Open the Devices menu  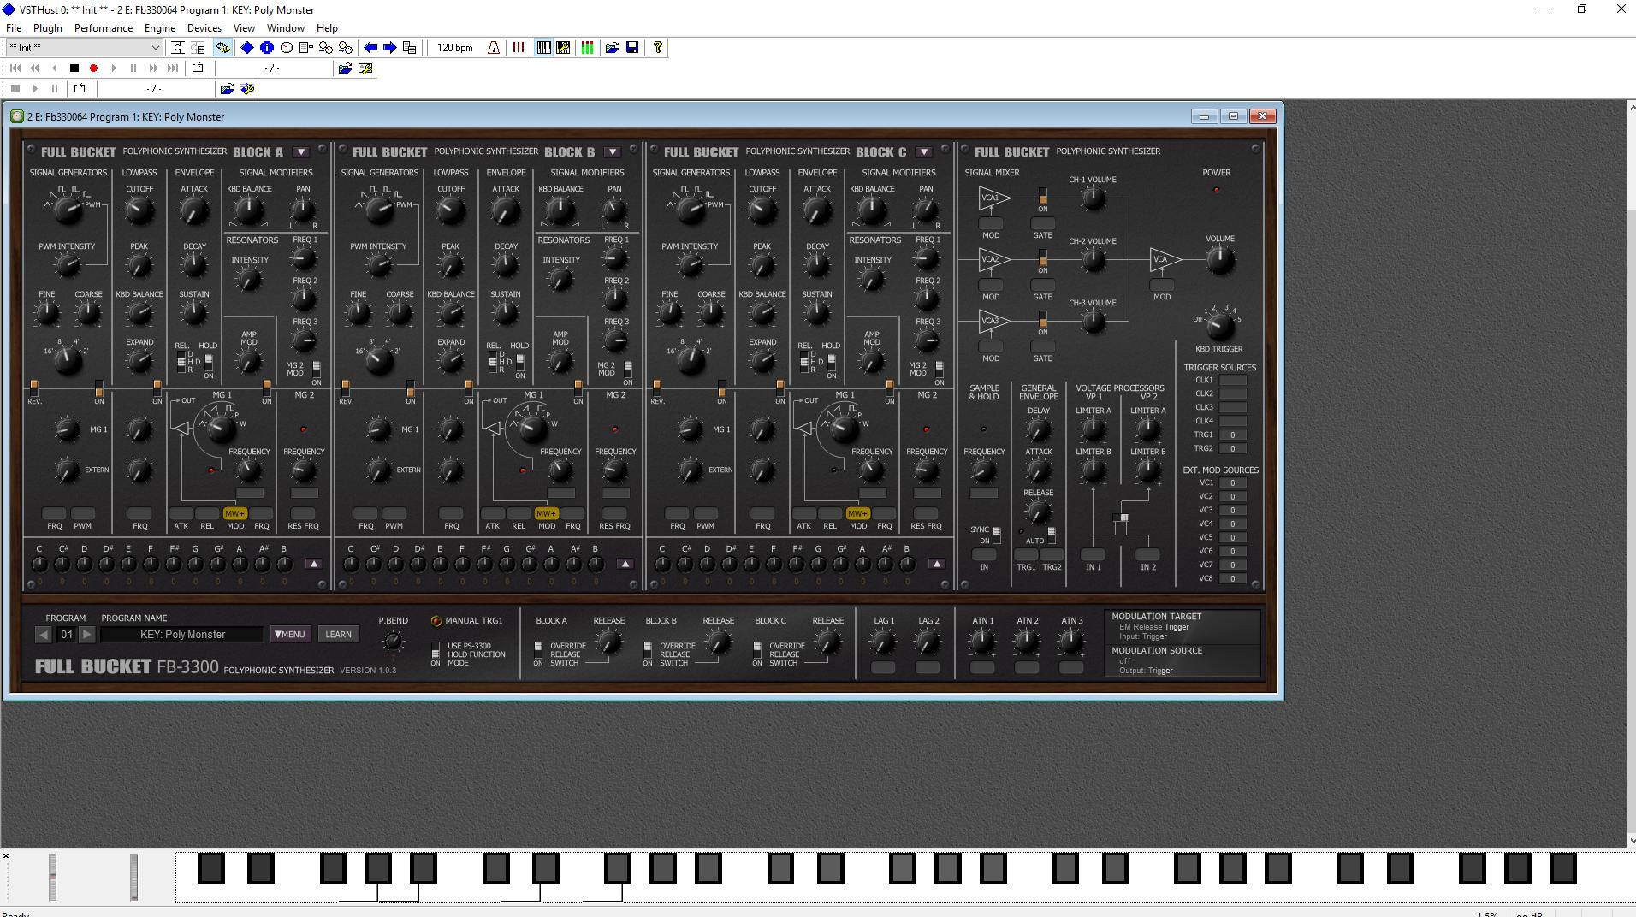tap(204, 27)
